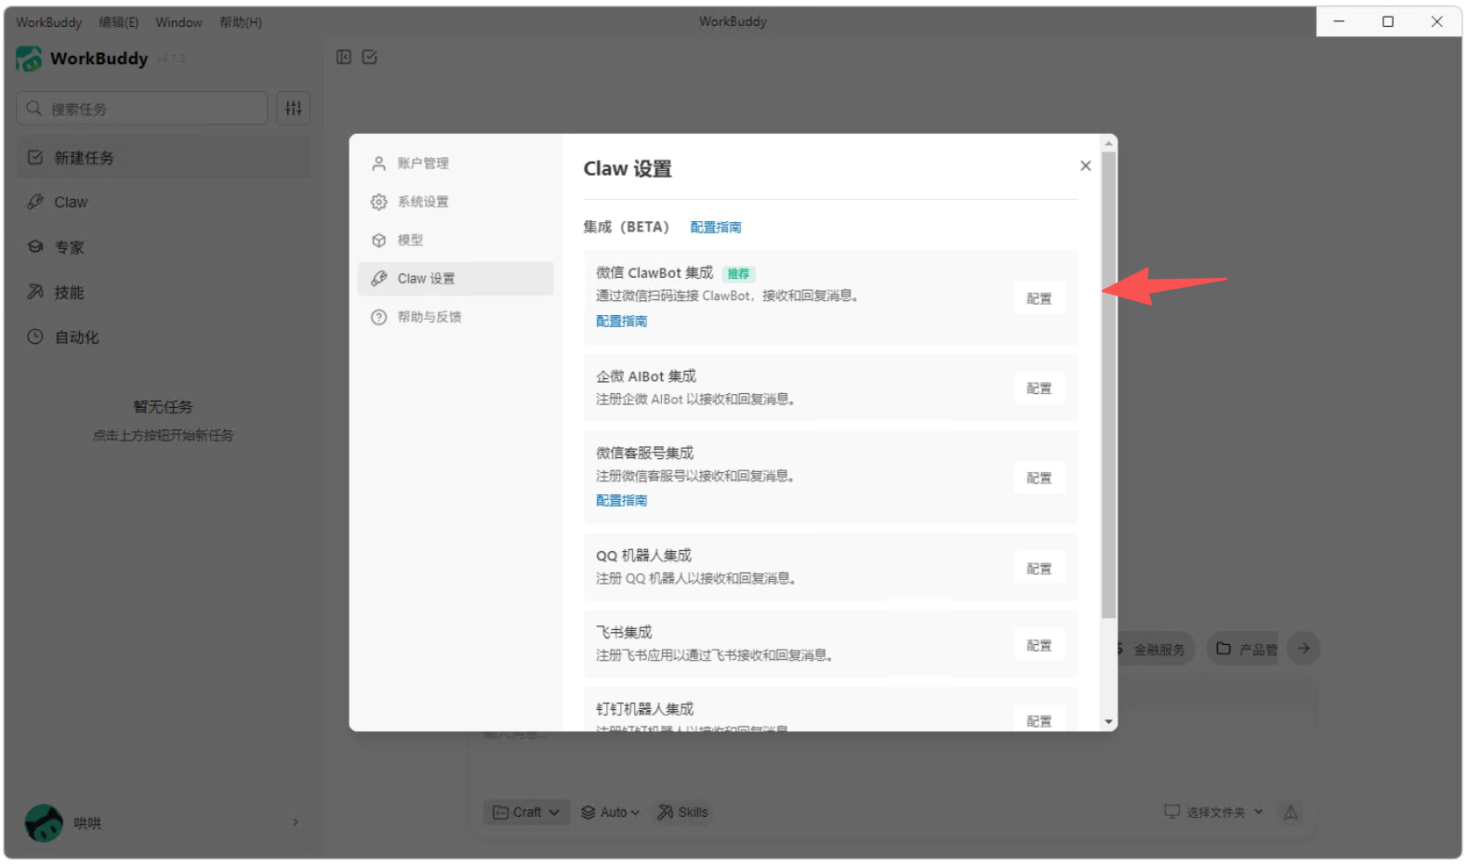Screen dimensions: 1469x868
Task: Click the WorkBuddy logo icon
Action: click(29, 59)
